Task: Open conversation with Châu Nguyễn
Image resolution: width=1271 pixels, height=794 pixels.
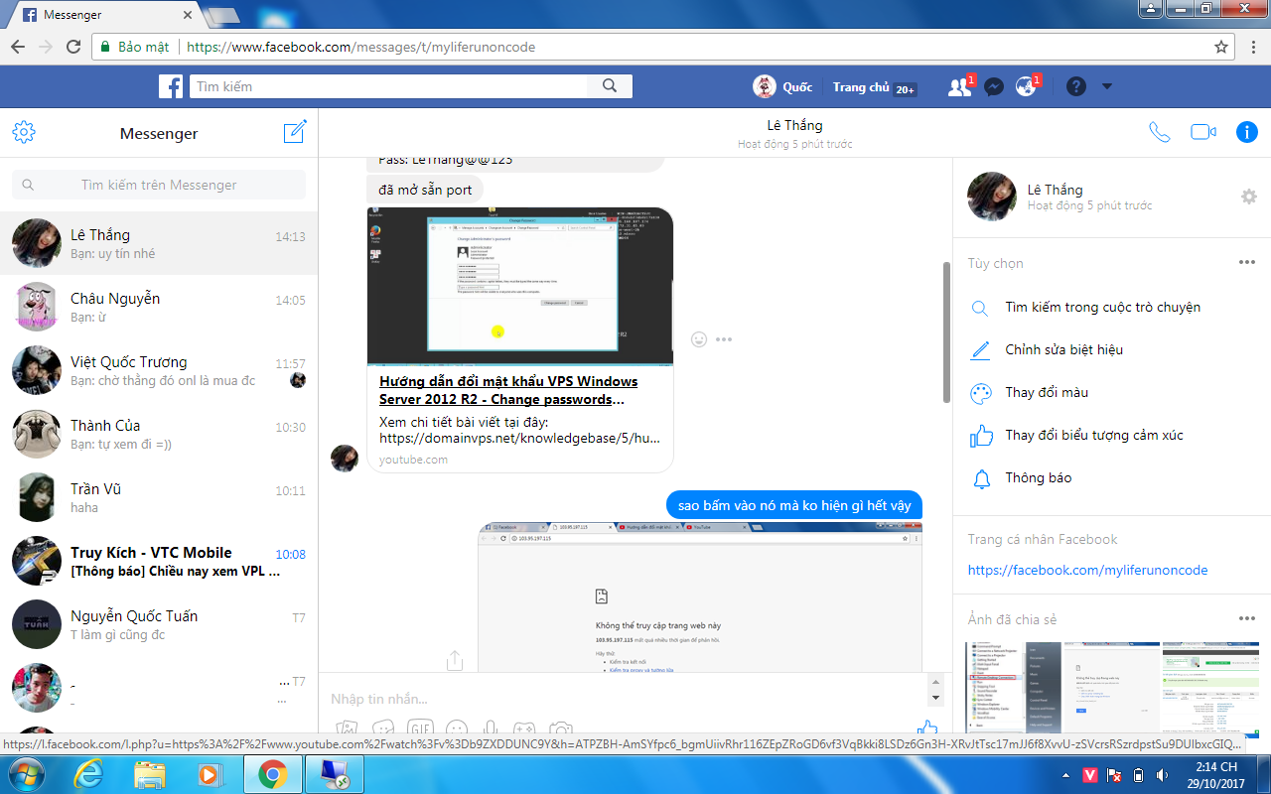Action: tap(159, 307)
